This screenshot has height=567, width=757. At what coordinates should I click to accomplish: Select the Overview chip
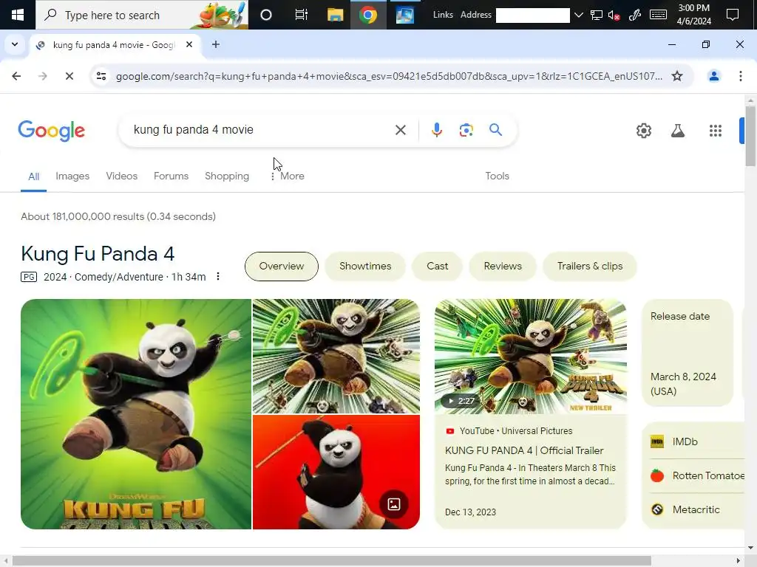coord(282,266)
